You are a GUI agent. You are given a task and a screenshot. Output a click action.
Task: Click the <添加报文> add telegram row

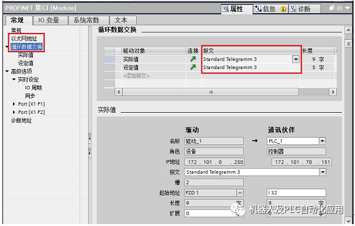coord(136,76)
